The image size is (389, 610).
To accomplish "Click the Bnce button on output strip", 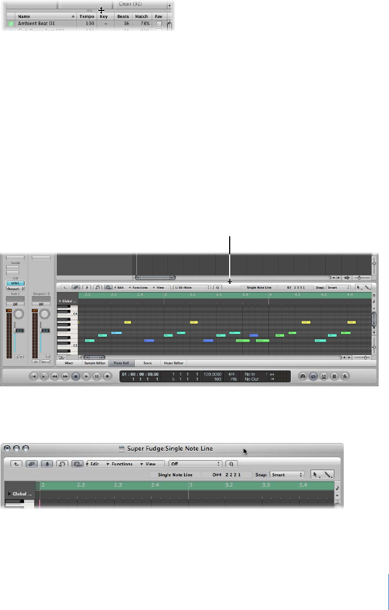I will [45, 362].
